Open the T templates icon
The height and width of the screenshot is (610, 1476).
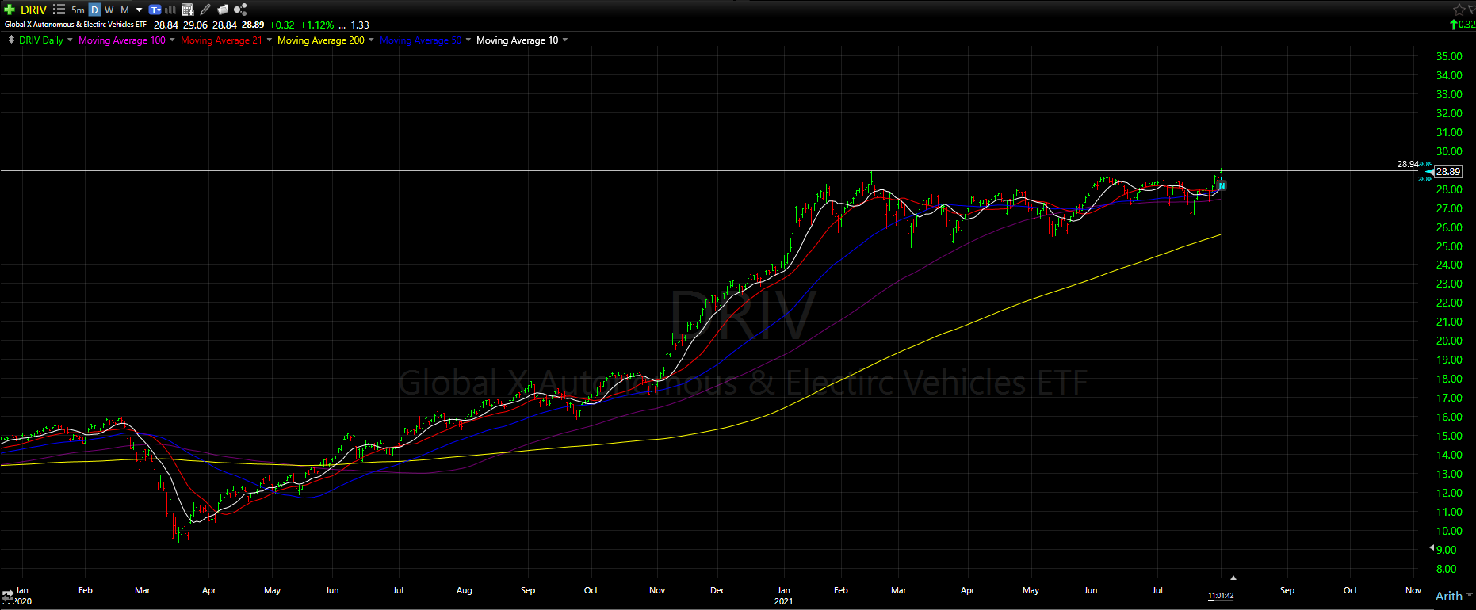(x=155, y=10)
